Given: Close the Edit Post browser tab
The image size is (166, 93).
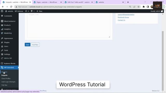Looking at the screenshot, I should click(x=92, y=2).
